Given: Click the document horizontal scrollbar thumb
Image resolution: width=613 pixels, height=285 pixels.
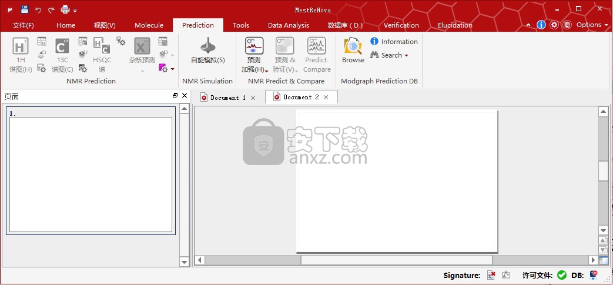Looking at the screenshot, I should (x=396, y=260).
